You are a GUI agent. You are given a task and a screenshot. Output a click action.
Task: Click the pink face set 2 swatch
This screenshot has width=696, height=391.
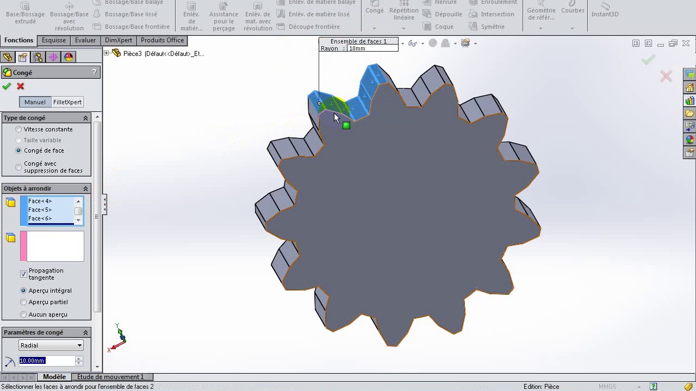(23, 246)
